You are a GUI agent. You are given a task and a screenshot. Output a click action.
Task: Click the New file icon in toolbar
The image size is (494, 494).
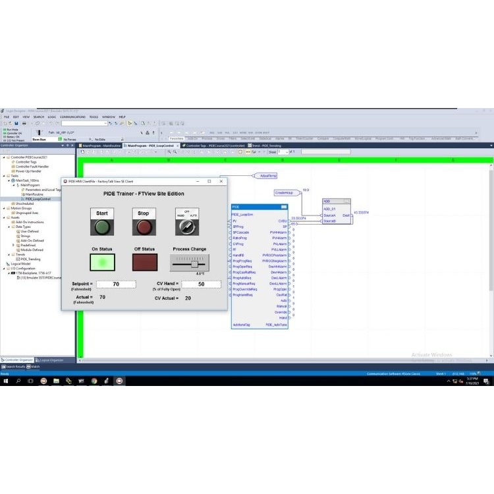(x=5, y=124)
